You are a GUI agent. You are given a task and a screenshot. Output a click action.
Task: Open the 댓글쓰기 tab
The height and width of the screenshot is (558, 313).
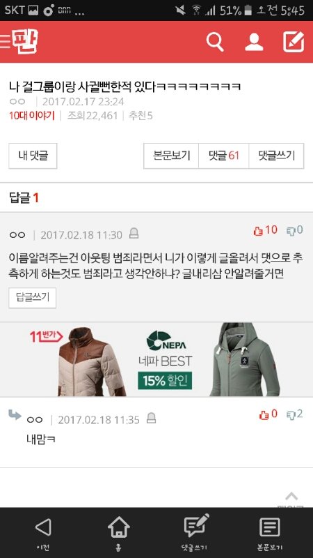coord(276,156)
